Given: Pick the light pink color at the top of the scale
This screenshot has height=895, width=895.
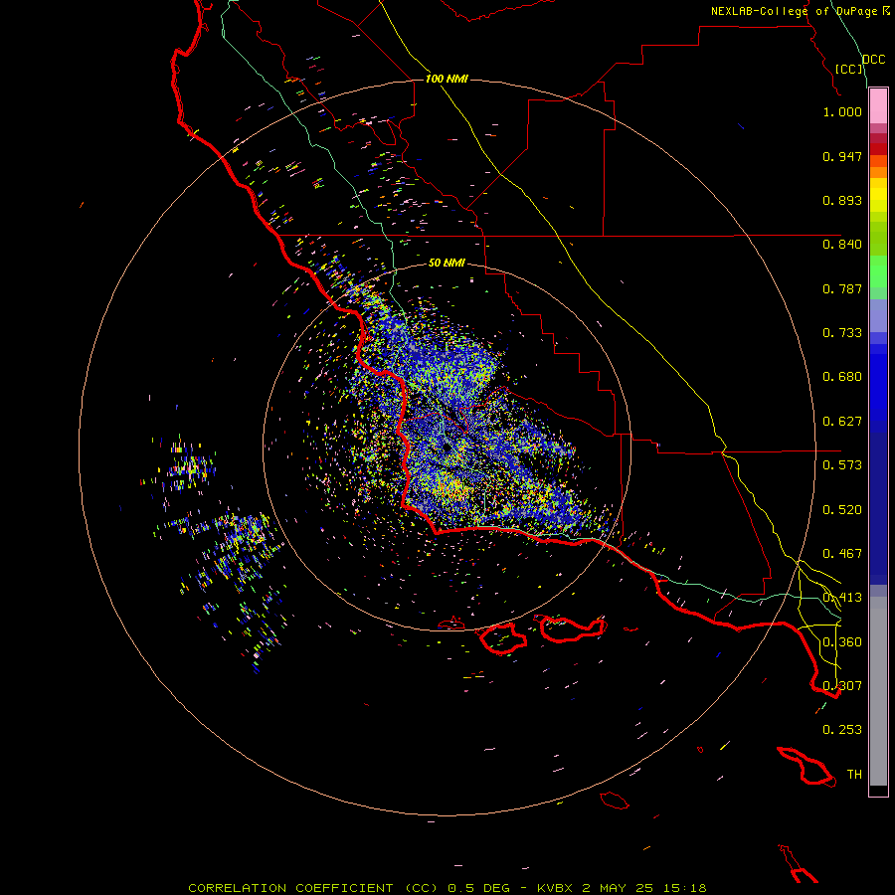Looking at the screenshot, I should point(878,106).
